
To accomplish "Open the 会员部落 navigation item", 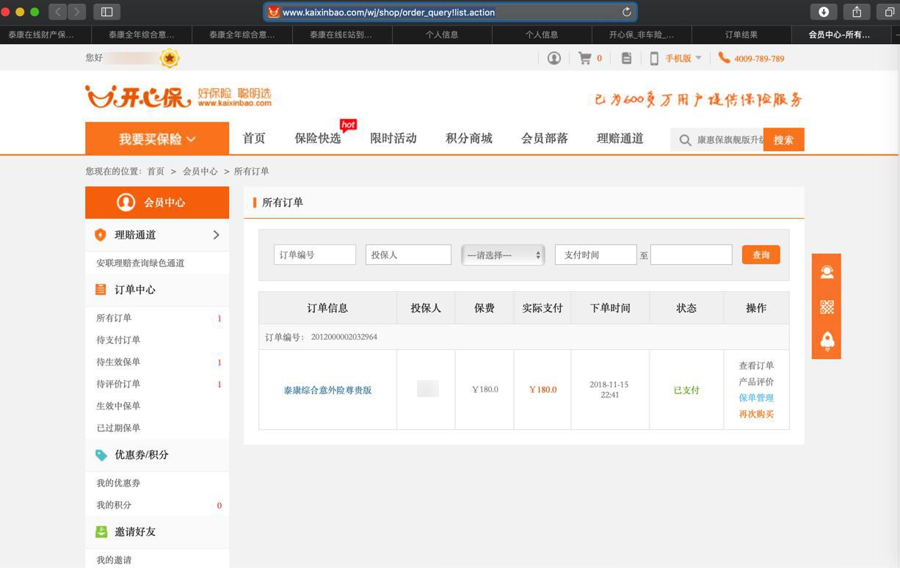I will (545, 138).
